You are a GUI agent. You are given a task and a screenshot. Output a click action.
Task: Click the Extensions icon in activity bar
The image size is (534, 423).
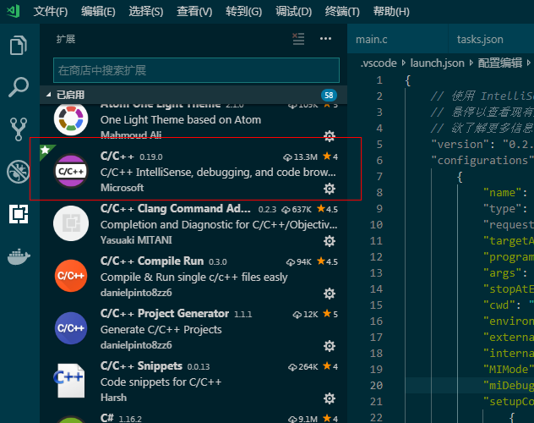19,214
